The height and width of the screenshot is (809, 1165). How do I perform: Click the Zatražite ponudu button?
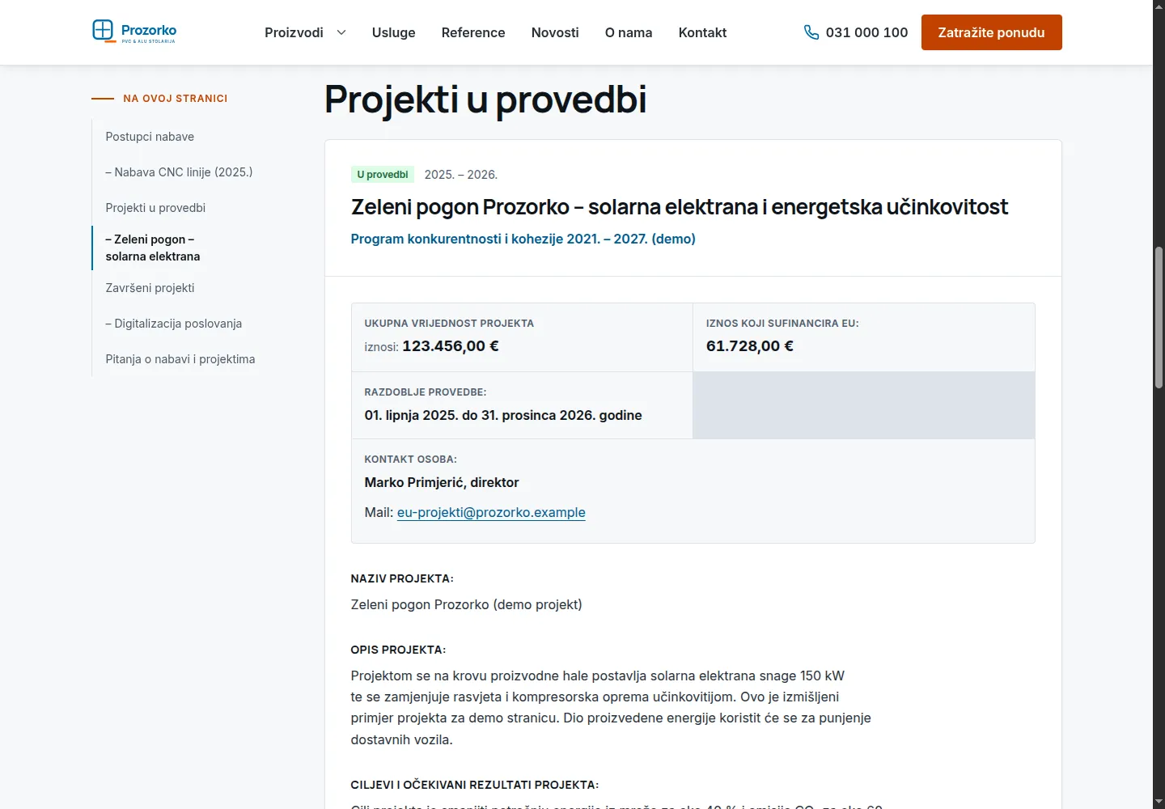(x=991, y=32)
